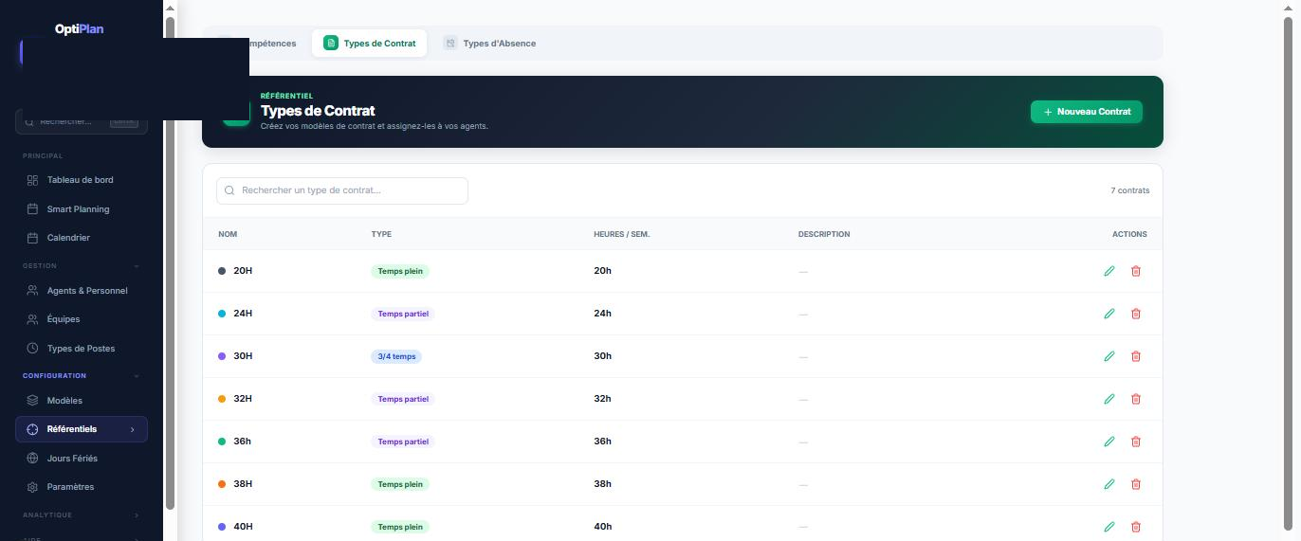This screenshot has height=541, width=1301.
Task: Open the Types d'Absence tab
Action: click(489, 43)
